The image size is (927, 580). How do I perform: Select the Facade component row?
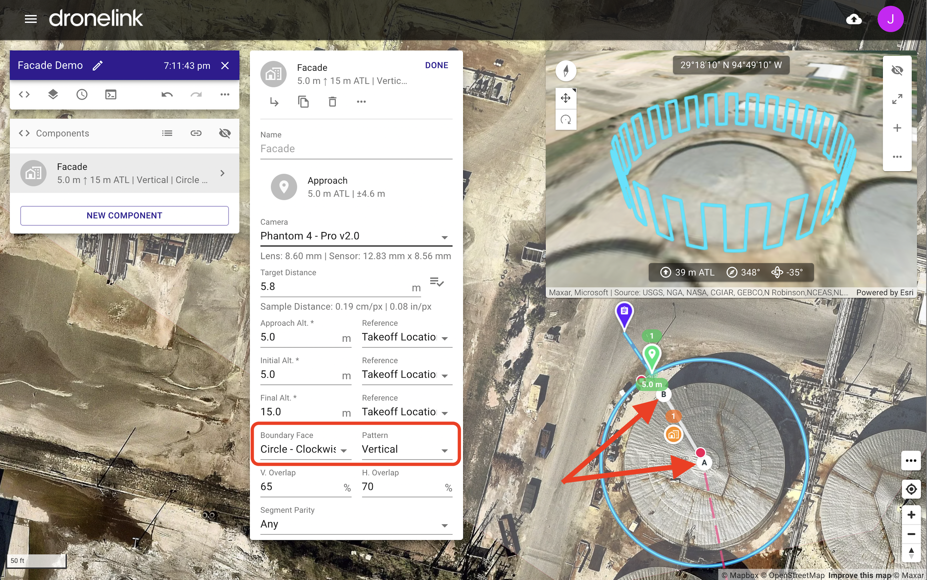click(125, 173)
